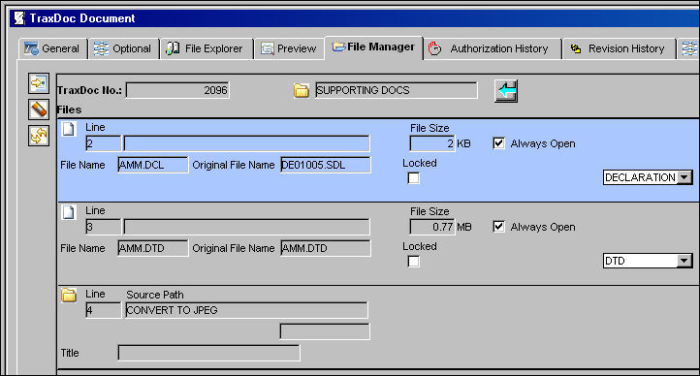Viewport: 700px width, 376px height.
Task: Open the Optional tab
Action: tap(124, 48)
